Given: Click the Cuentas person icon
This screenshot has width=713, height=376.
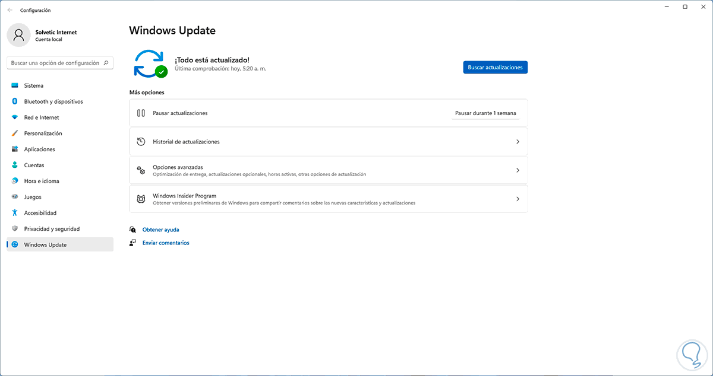Looking at the screenshot, I should tap(15, 165).
